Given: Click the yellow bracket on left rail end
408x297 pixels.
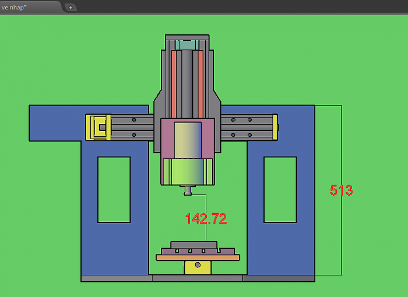Looking at the screenshot, I should (96, 127).
